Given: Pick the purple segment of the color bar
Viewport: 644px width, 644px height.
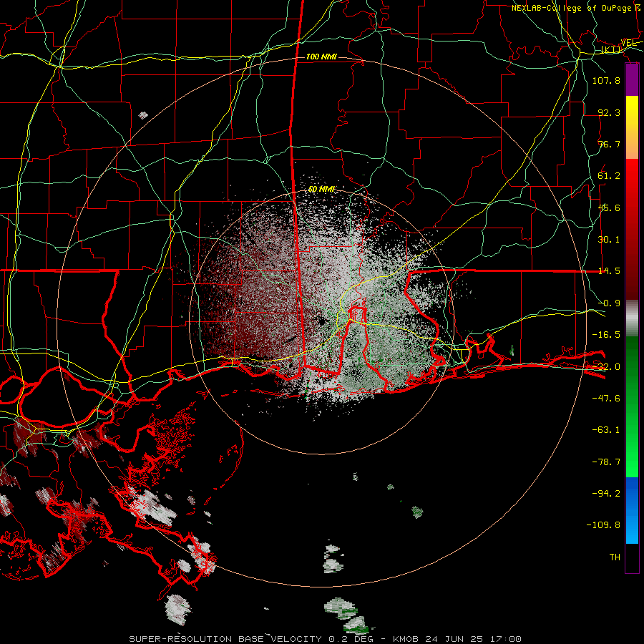Looking at the screenshot, I should point(632,80).
